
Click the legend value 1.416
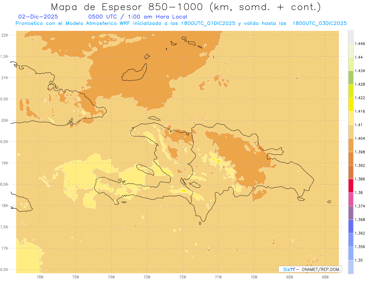(360, 111)
